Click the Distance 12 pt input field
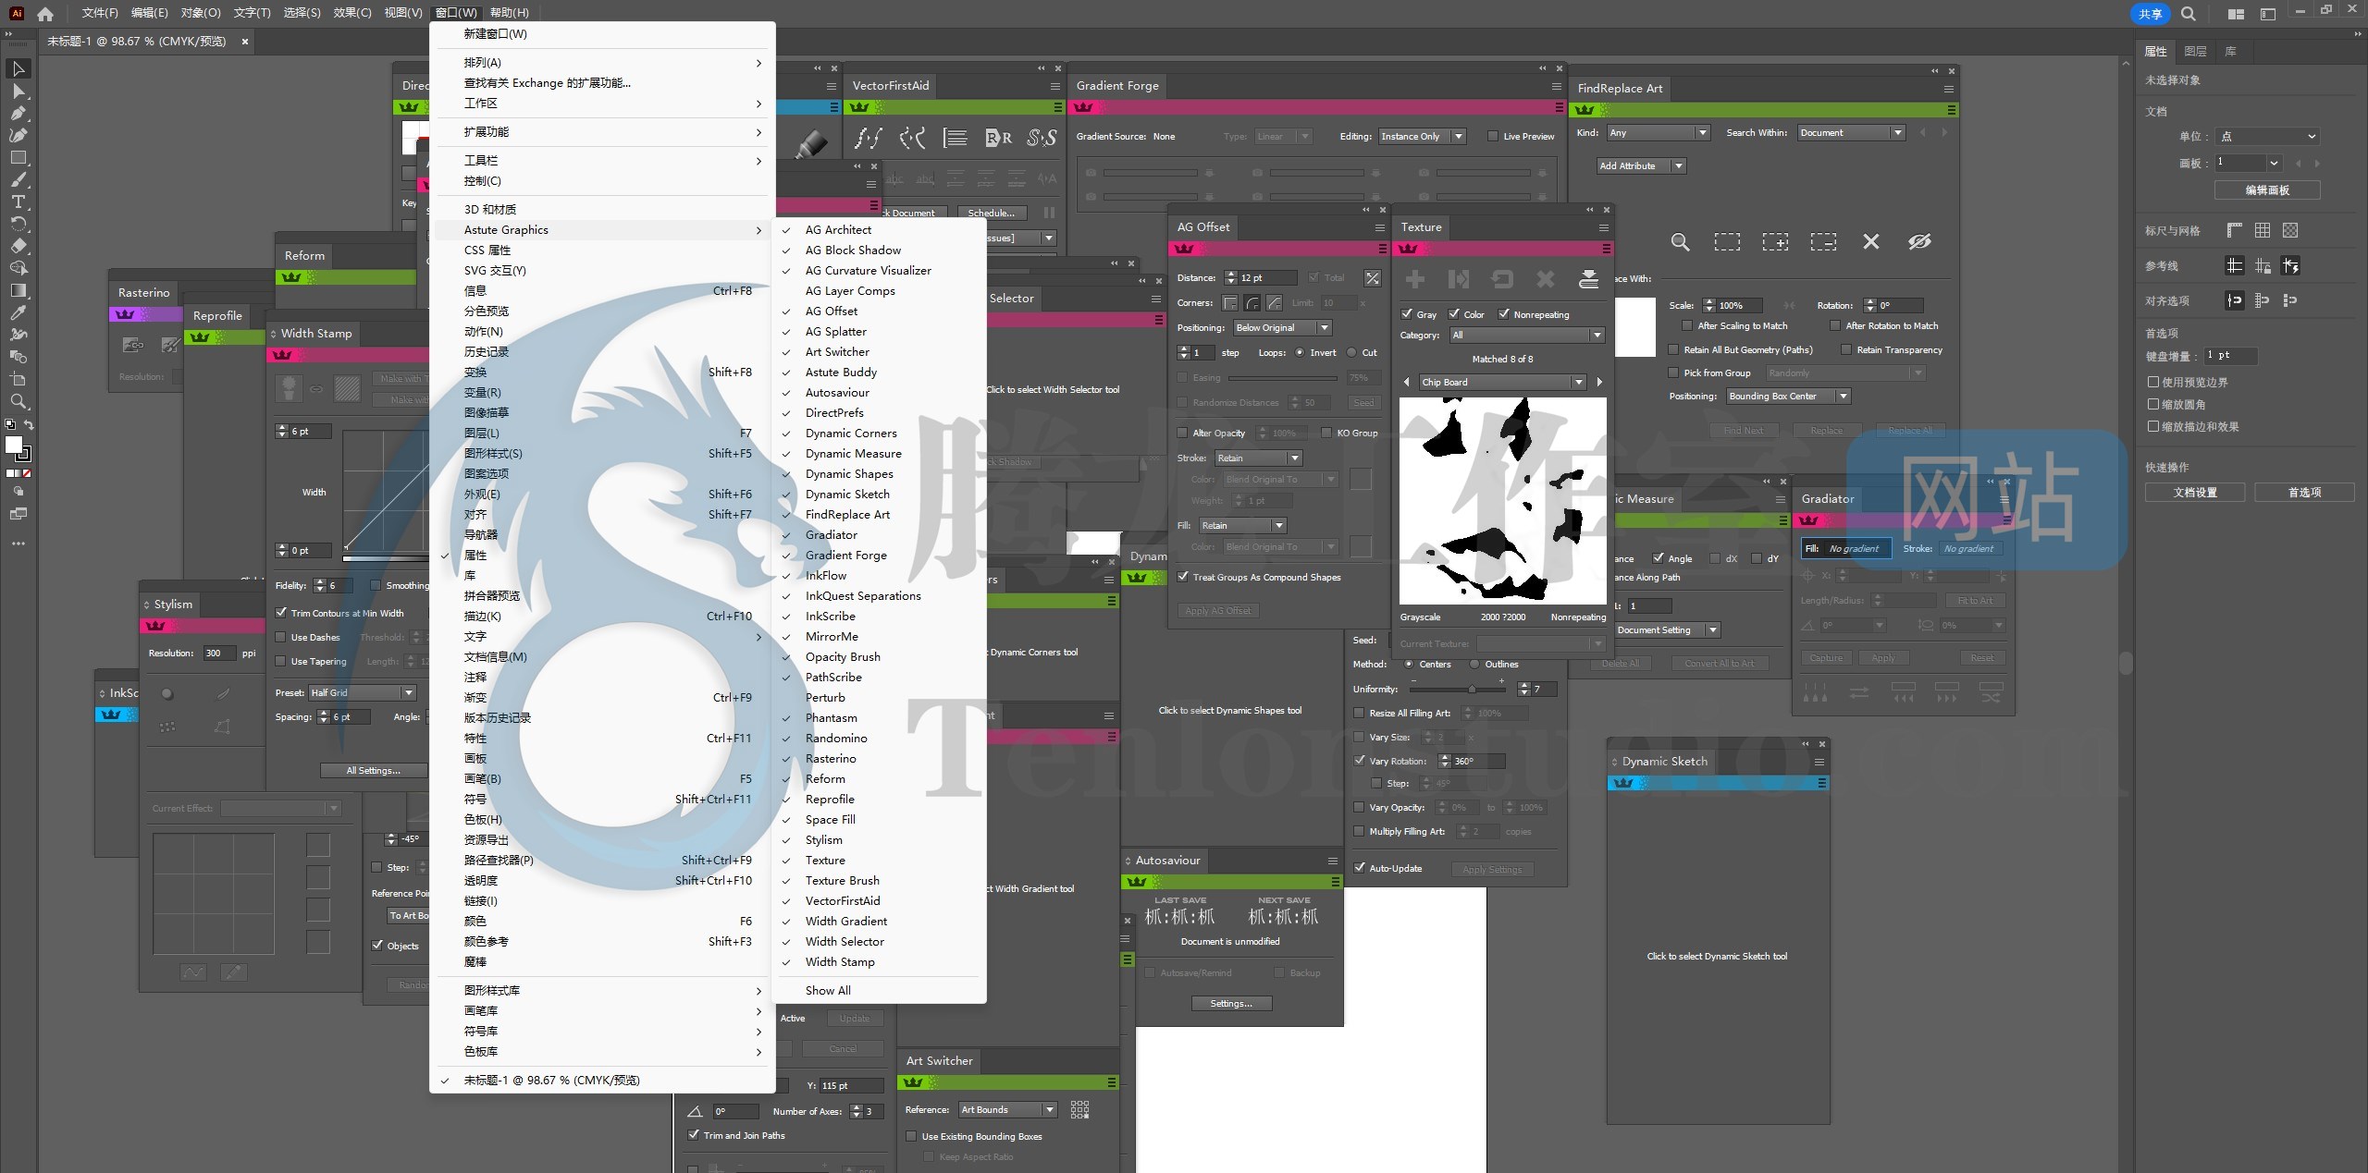The width and height of the screenshot is (2368, 1173). (x=1266, y=278)
